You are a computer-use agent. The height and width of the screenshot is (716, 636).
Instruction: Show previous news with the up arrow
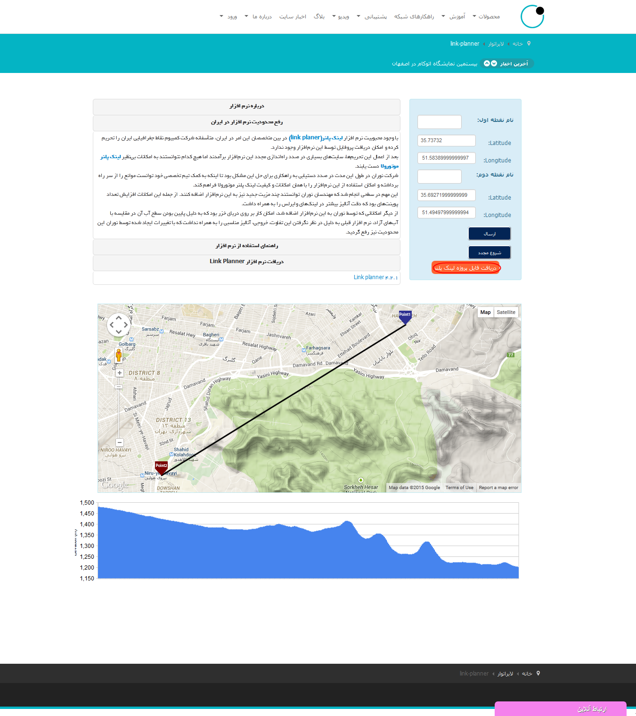(487, 64)
